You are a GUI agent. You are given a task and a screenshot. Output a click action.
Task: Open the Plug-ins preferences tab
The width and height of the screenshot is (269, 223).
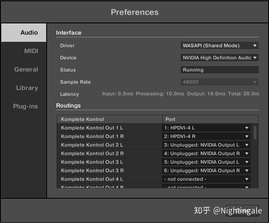(25, 107)
